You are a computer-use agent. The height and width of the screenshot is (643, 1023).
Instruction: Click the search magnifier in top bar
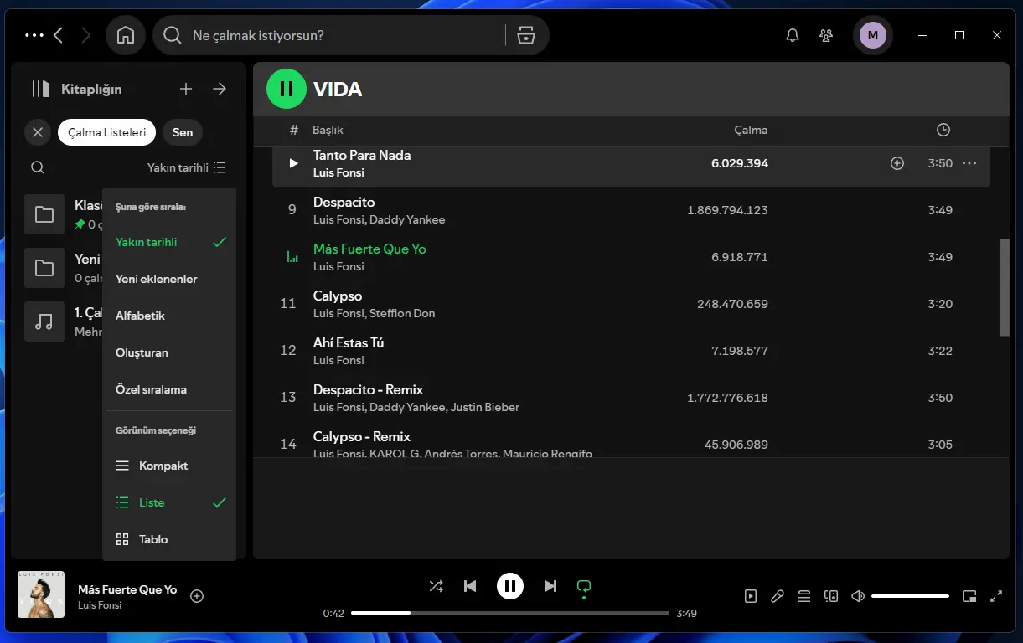pyautogui.click(x=172, y=35)
